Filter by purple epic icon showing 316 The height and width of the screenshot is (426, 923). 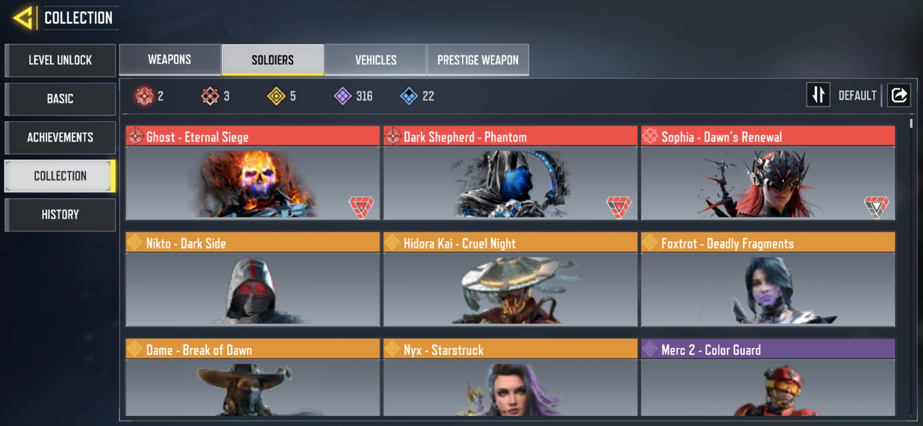coord(343,96)
